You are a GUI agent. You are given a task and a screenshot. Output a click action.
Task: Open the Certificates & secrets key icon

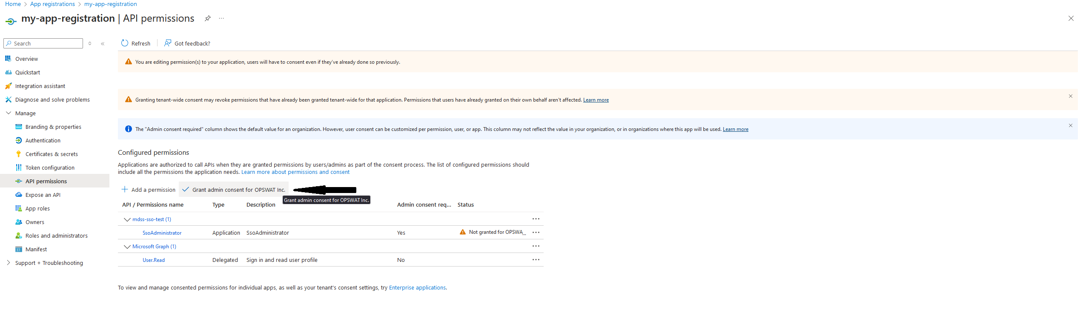18,154
